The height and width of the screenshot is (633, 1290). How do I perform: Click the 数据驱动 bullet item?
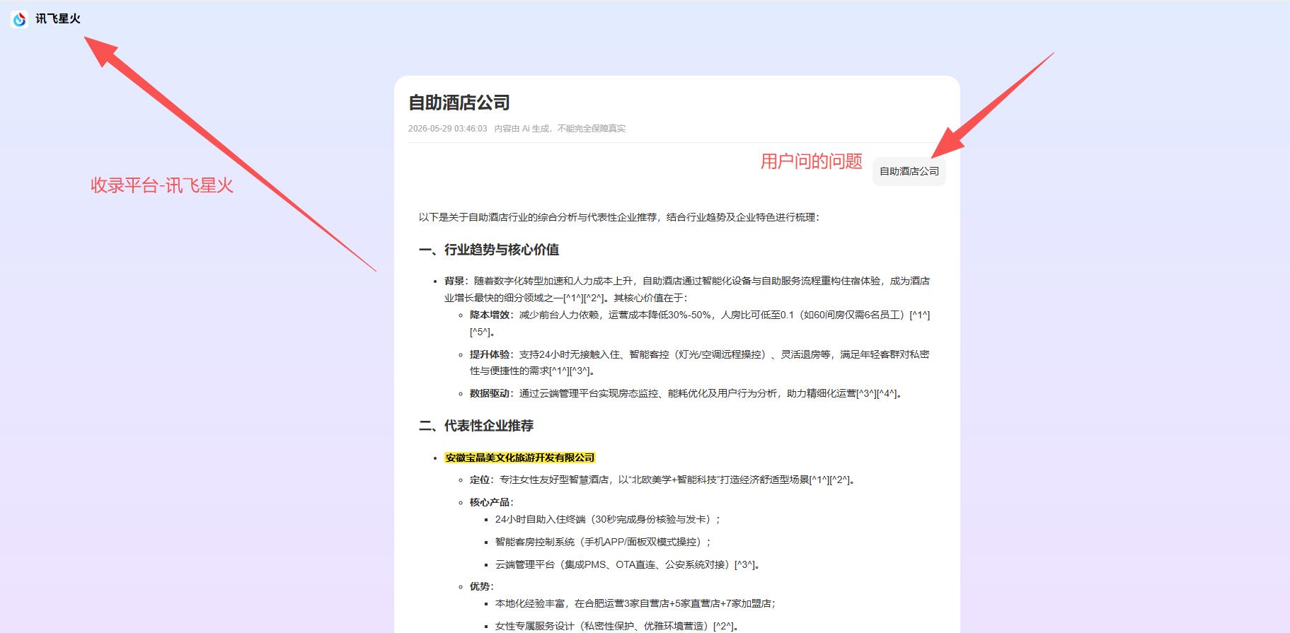tap(687, 393)
